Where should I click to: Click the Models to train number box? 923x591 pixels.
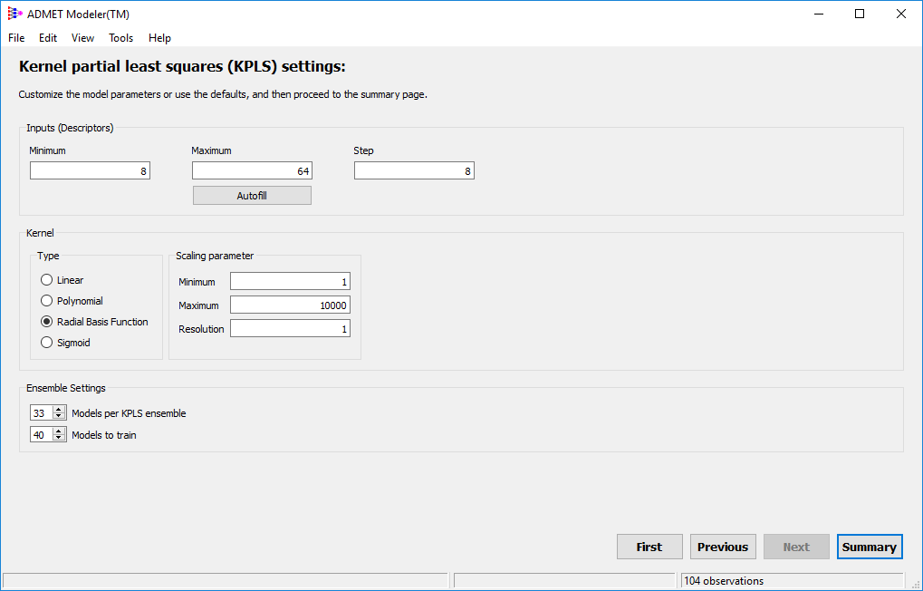tap(41, 435)
